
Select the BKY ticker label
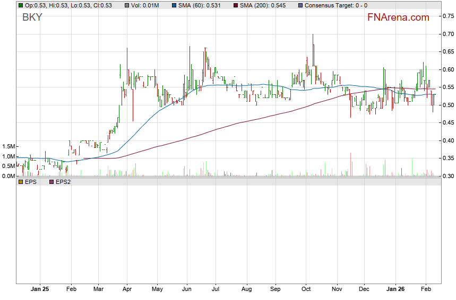tap(32, 17)
